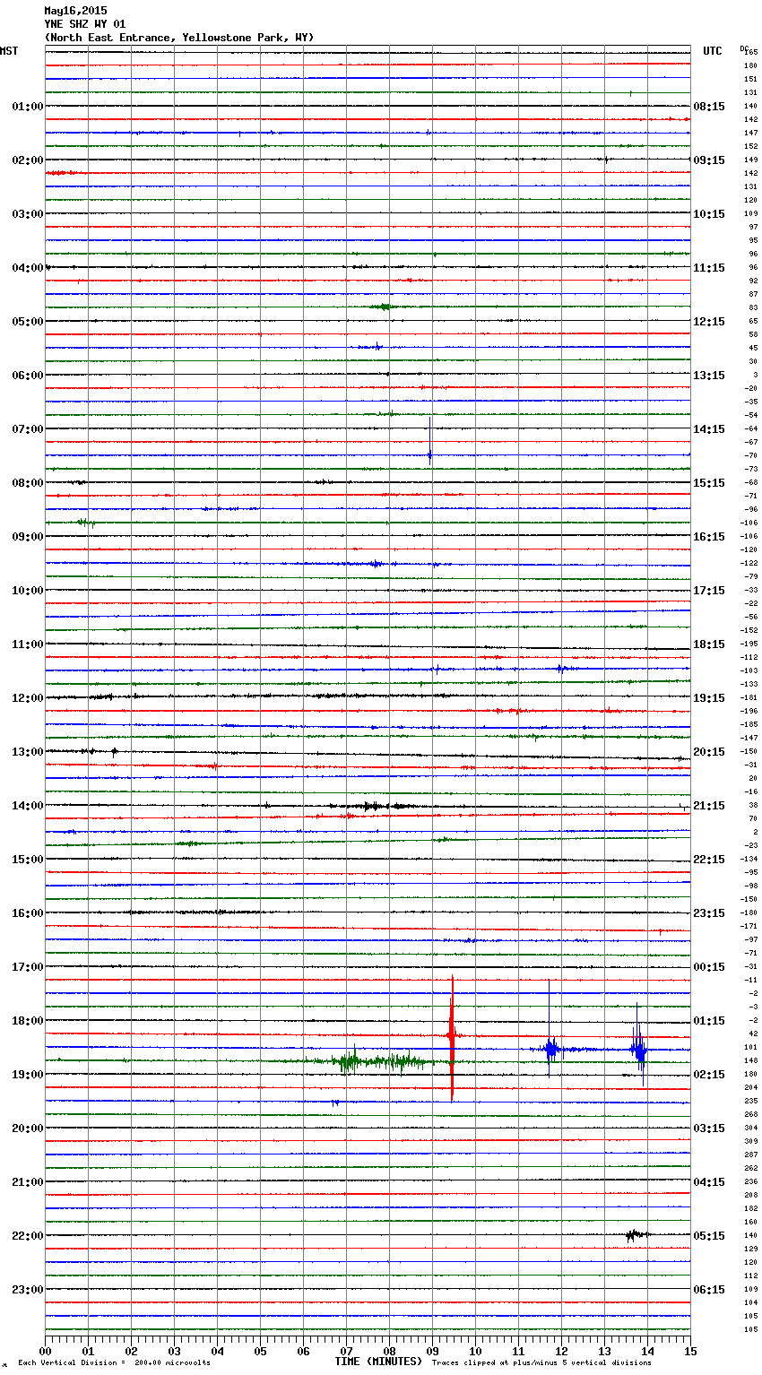Select the 06:00 MST row label
Screen dimensions: 762x1375
click(27, 376)
